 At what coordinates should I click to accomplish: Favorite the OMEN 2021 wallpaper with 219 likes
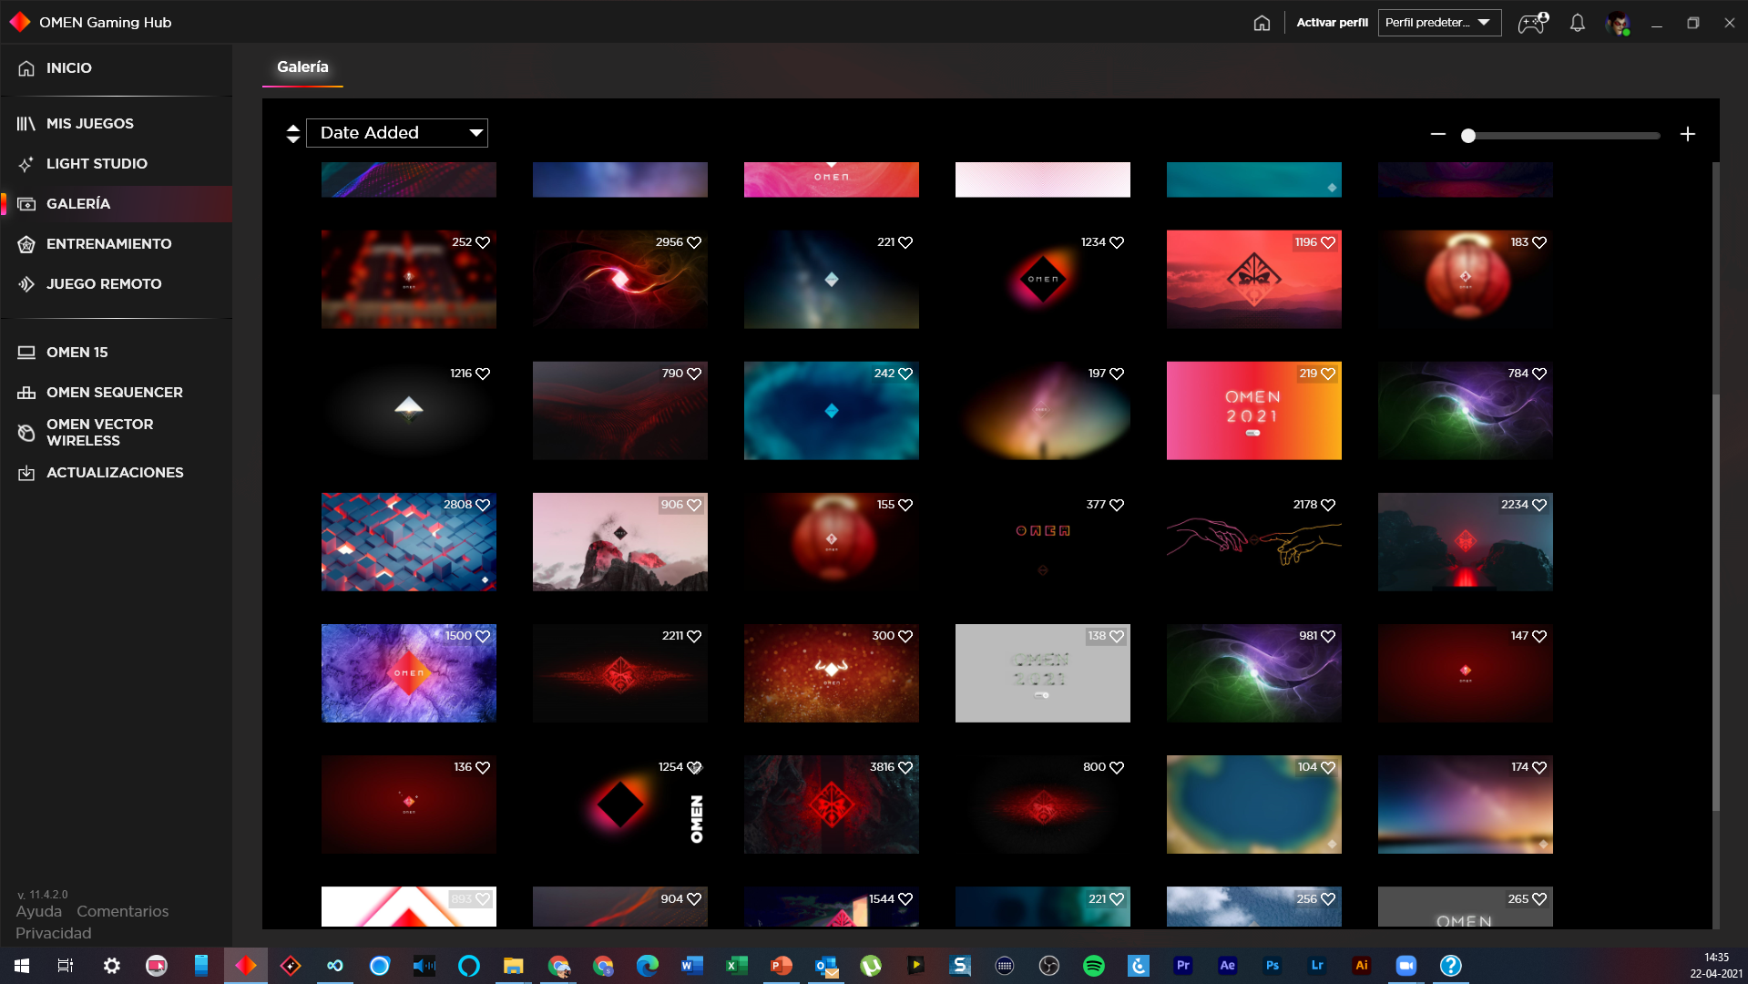(1328, 374)
